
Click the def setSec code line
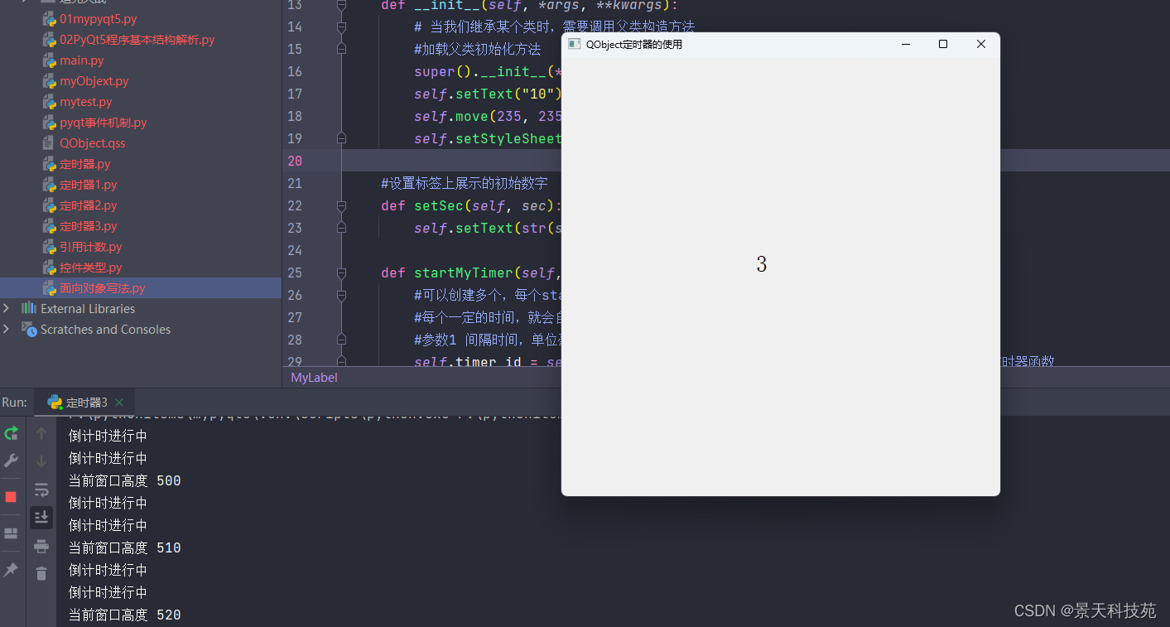point(470,205)
